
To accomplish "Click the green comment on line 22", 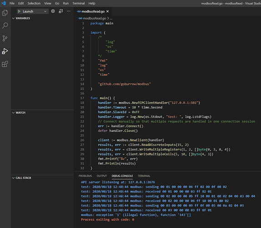I will pyautogui.click(x=176, y=121).
